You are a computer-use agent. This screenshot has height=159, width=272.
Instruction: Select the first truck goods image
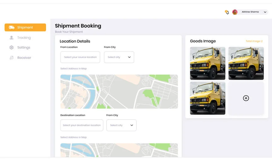(207, 63)
